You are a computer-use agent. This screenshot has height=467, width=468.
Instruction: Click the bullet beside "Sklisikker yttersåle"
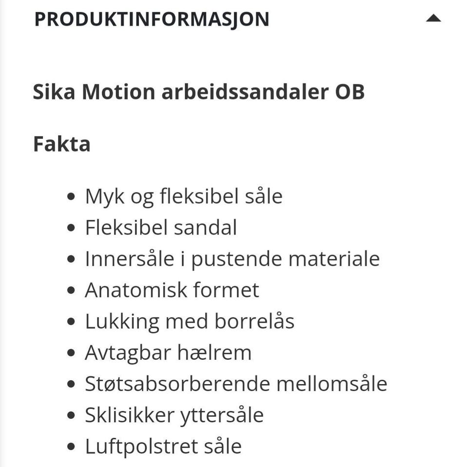(x=72, y=416)
